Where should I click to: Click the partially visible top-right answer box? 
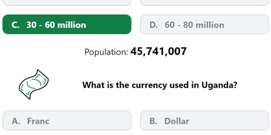tap(205, 3)
